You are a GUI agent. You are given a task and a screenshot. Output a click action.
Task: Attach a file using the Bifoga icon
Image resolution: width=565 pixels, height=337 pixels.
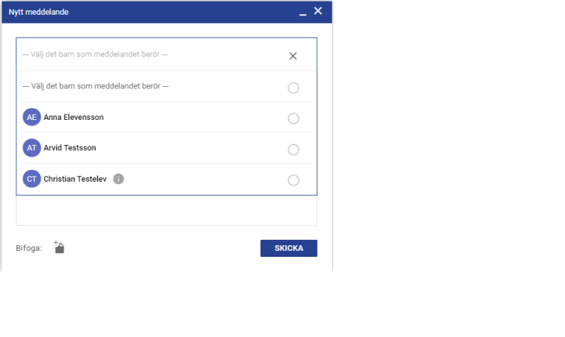pos(59,247)
